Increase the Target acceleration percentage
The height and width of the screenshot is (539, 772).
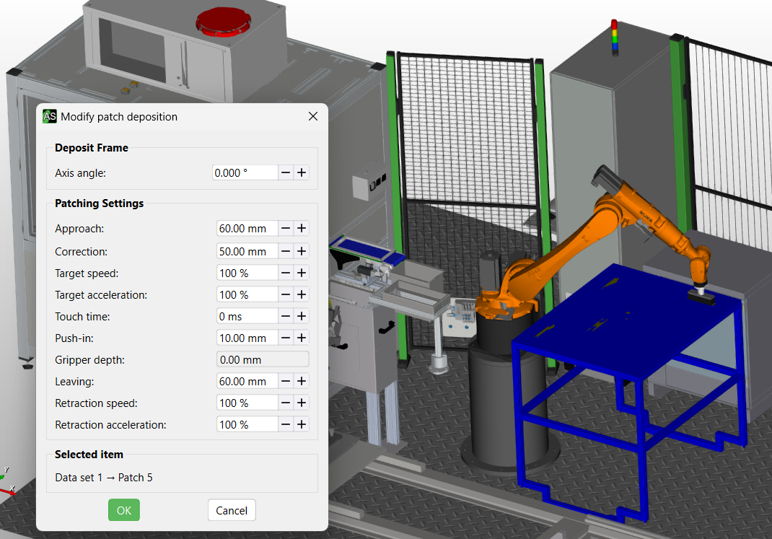tap(302, 294)
